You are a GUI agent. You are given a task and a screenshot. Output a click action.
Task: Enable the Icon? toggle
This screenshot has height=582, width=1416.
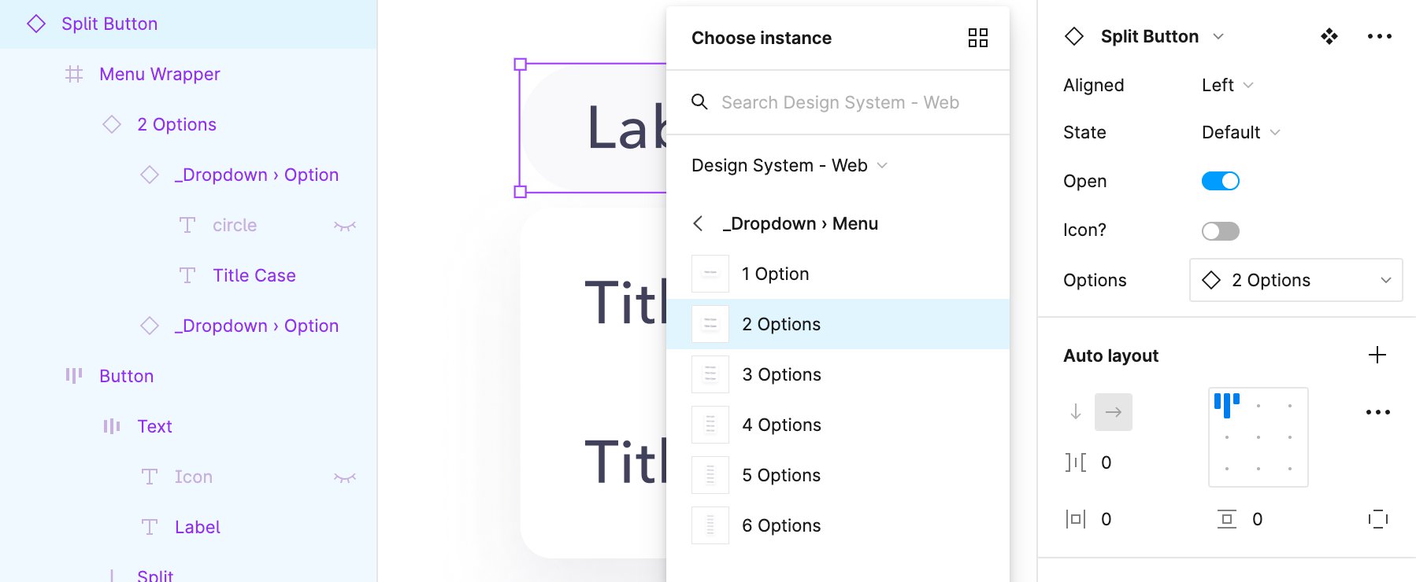pyautogui.click(x=1220, y=230)
